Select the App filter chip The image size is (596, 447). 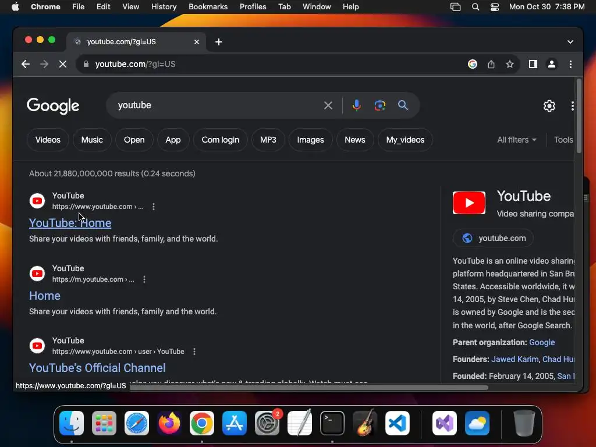pos(173,140)
